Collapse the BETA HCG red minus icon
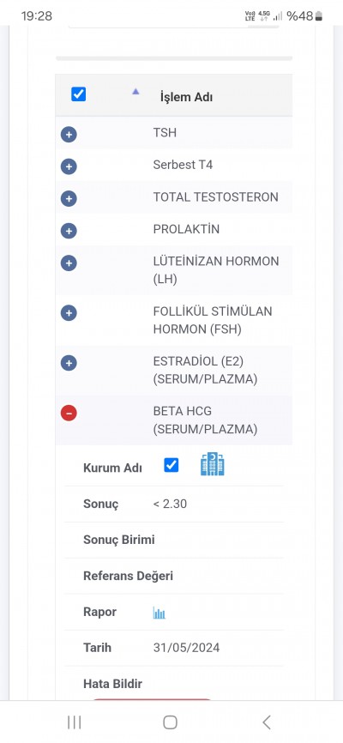 (69, 414)
